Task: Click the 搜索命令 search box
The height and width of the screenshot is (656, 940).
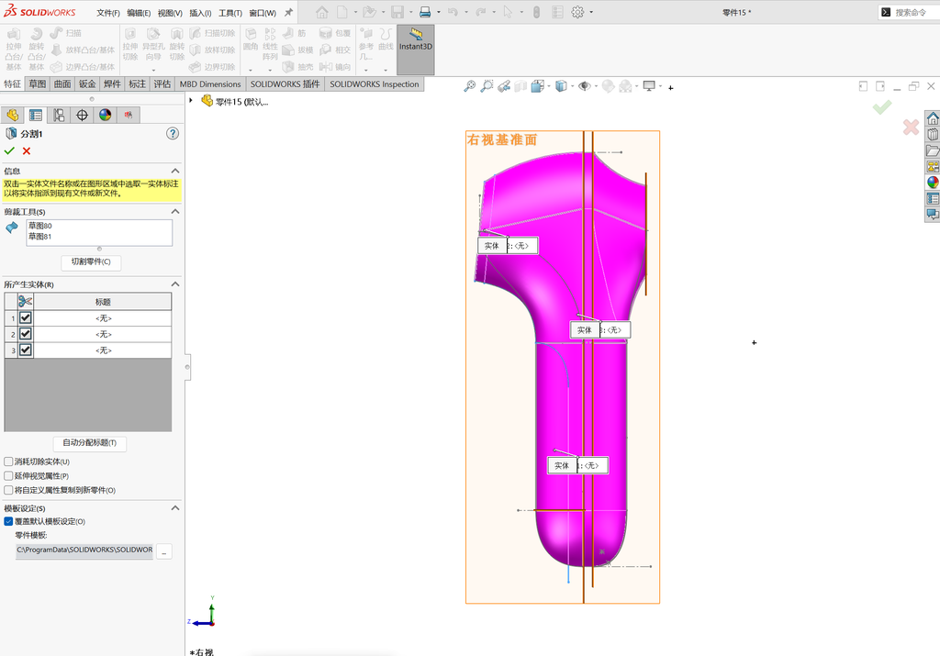Action: (910, 12)
